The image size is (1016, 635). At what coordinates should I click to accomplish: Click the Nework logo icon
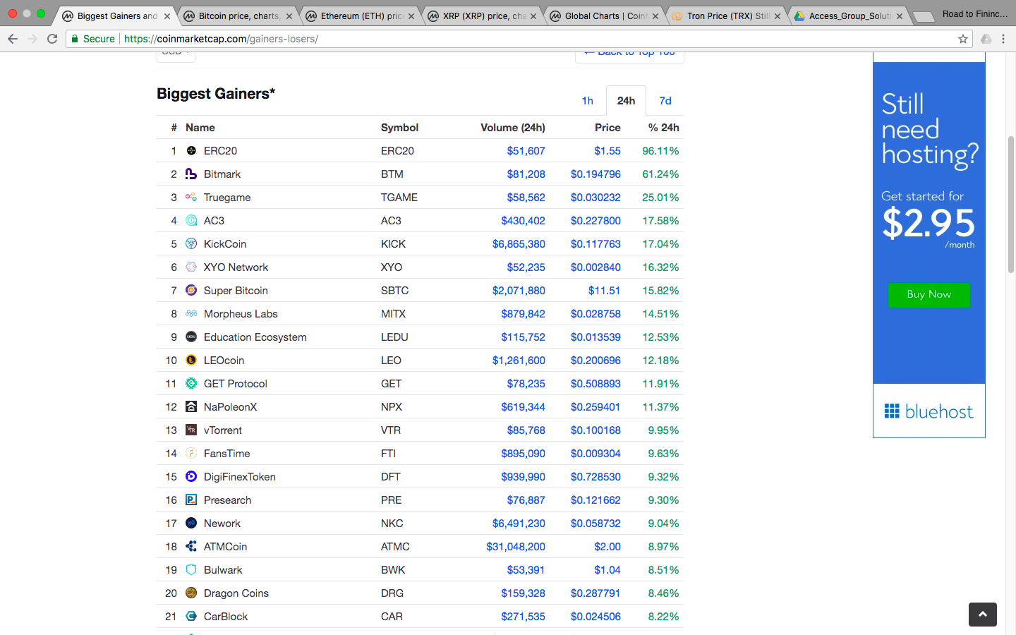pyautogui.click(x=191, y=523)
